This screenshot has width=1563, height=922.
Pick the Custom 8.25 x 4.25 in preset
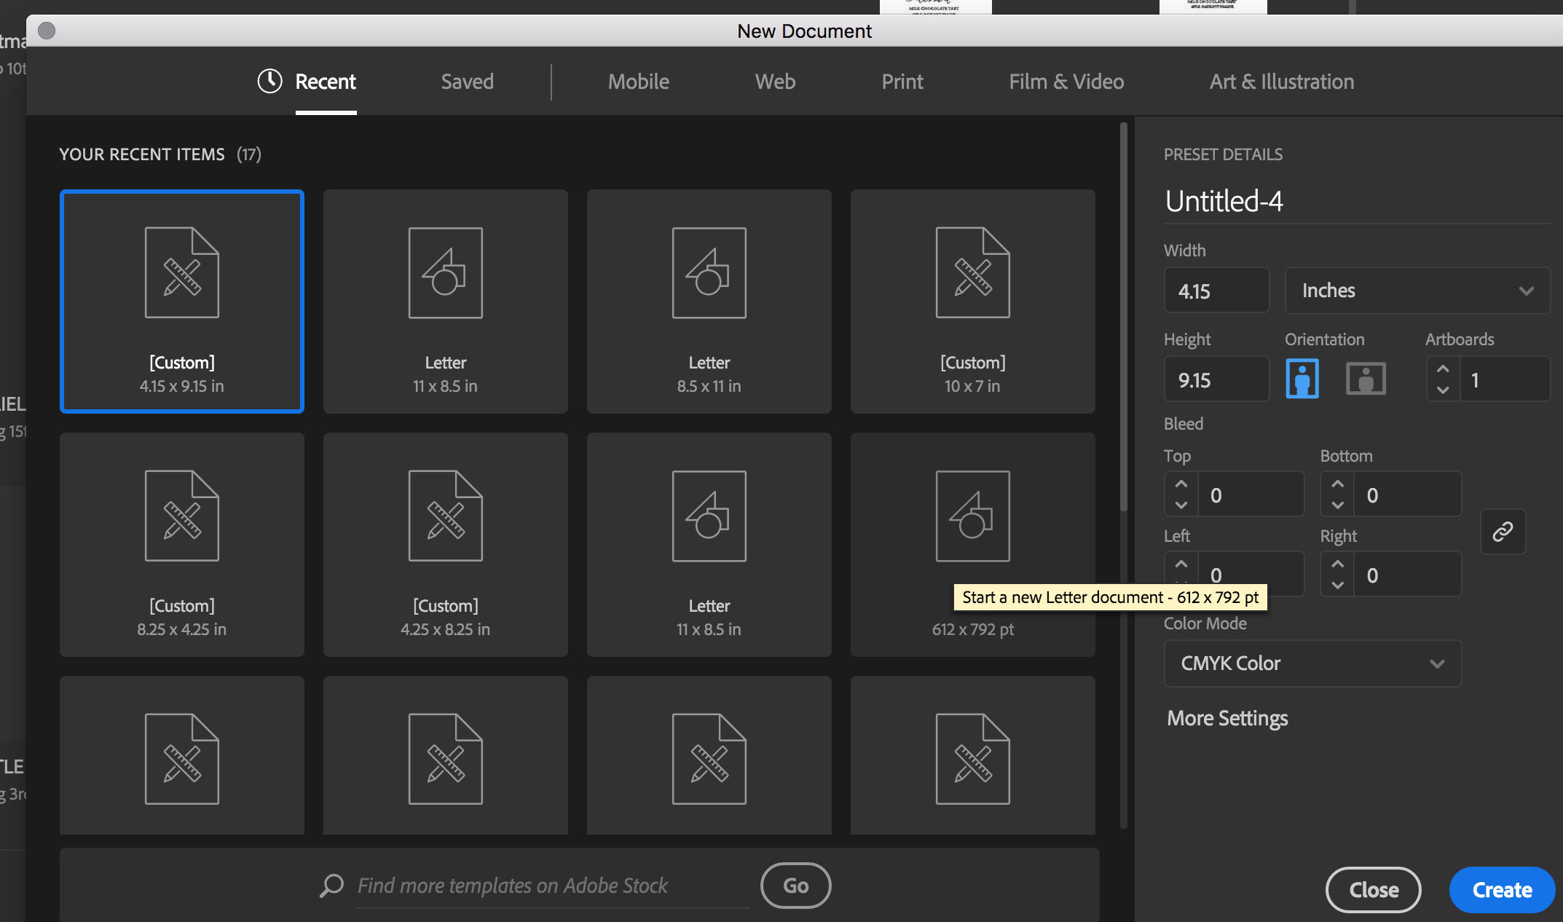tap(181, 544)
